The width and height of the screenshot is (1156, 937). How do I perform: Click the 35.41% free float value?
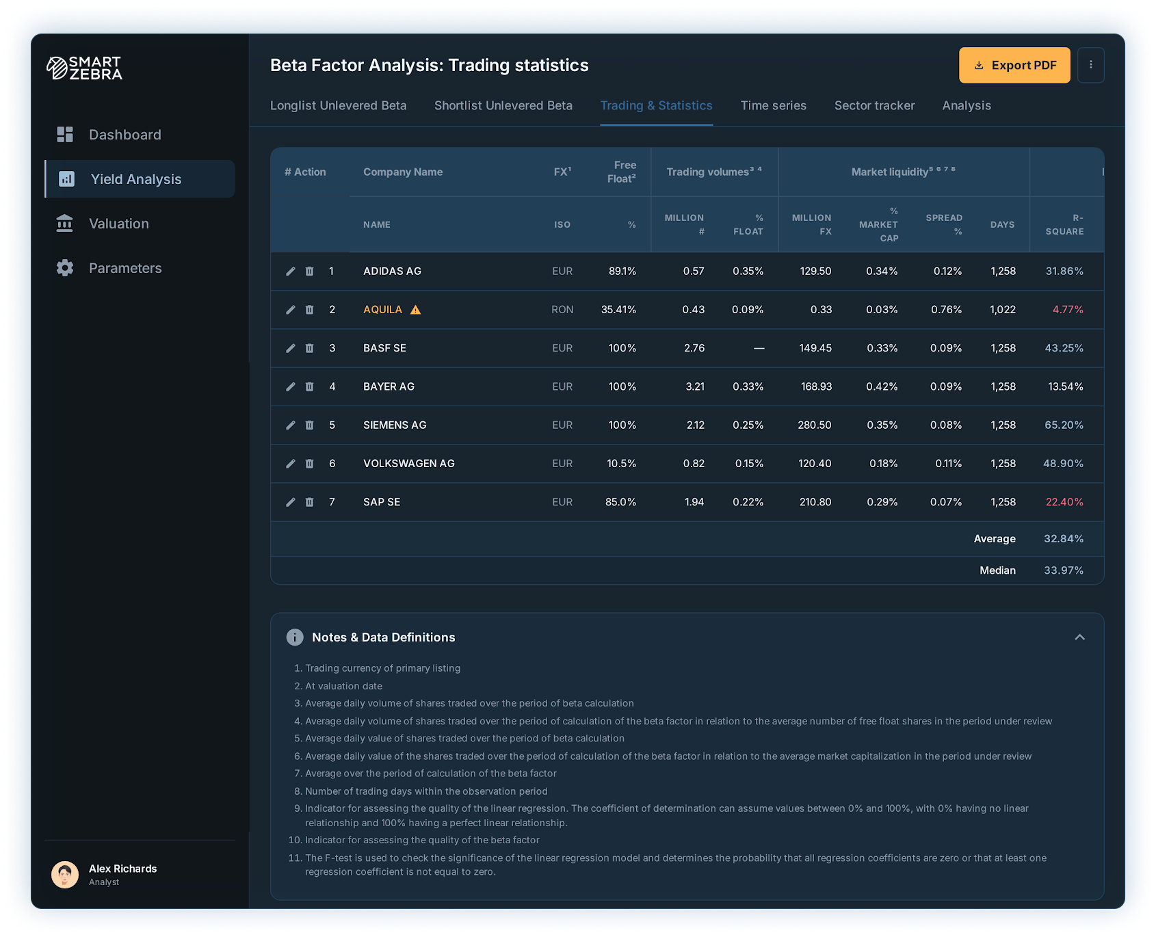619,310
